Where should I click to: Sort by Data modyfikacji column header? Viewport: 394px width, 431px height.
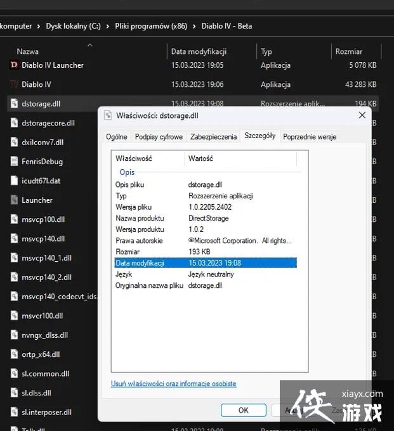tap(199, 51)
